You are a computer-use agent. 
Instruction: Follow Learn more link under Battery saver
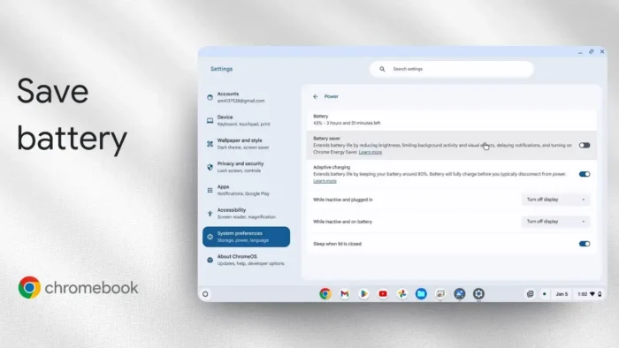coord(371,152)
